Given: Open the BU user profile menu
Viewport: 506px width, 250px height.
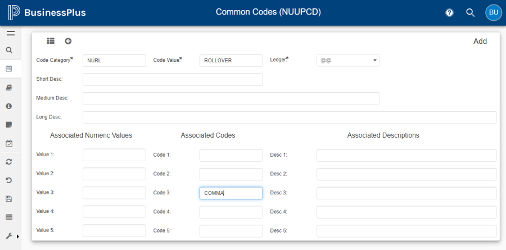Looking at the screenshot, I should (493, 12).
